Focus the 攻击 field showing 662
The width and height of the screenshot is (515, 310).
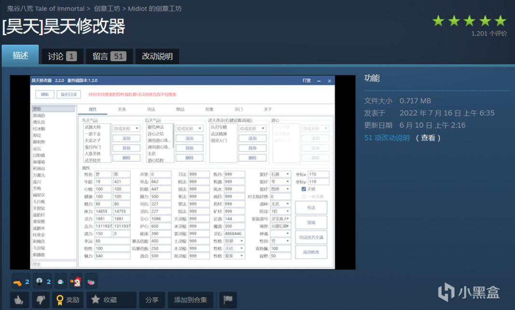pos(161,182)
